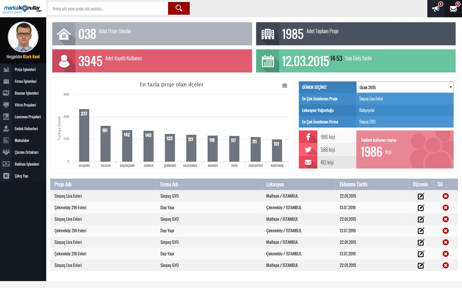This screenshot has width=462, height=288.
Task: Click the Sinpaş Liva Evleri value link
Action: 371,99
